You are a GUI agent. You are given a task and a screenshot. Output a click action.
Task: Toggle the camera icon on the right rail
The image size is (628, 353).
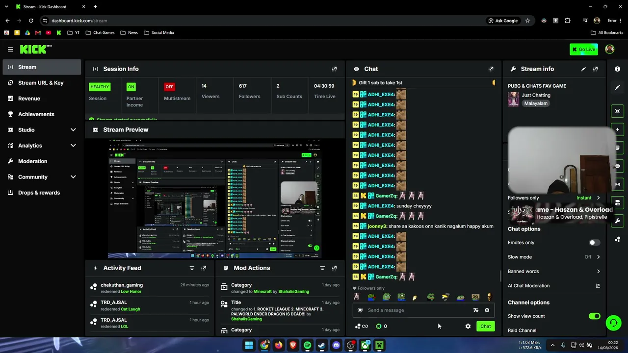coord(617,202)
